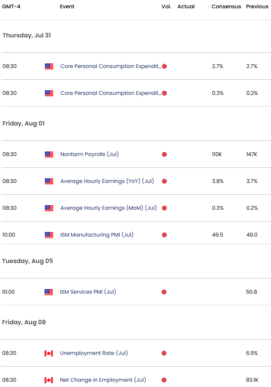Image resolution: width=271 pixels, height=387 pixels.
Task: Click the US flag beside ISM Manufacturing PMI
Action: pyautogui.click(x=49, y=235)
